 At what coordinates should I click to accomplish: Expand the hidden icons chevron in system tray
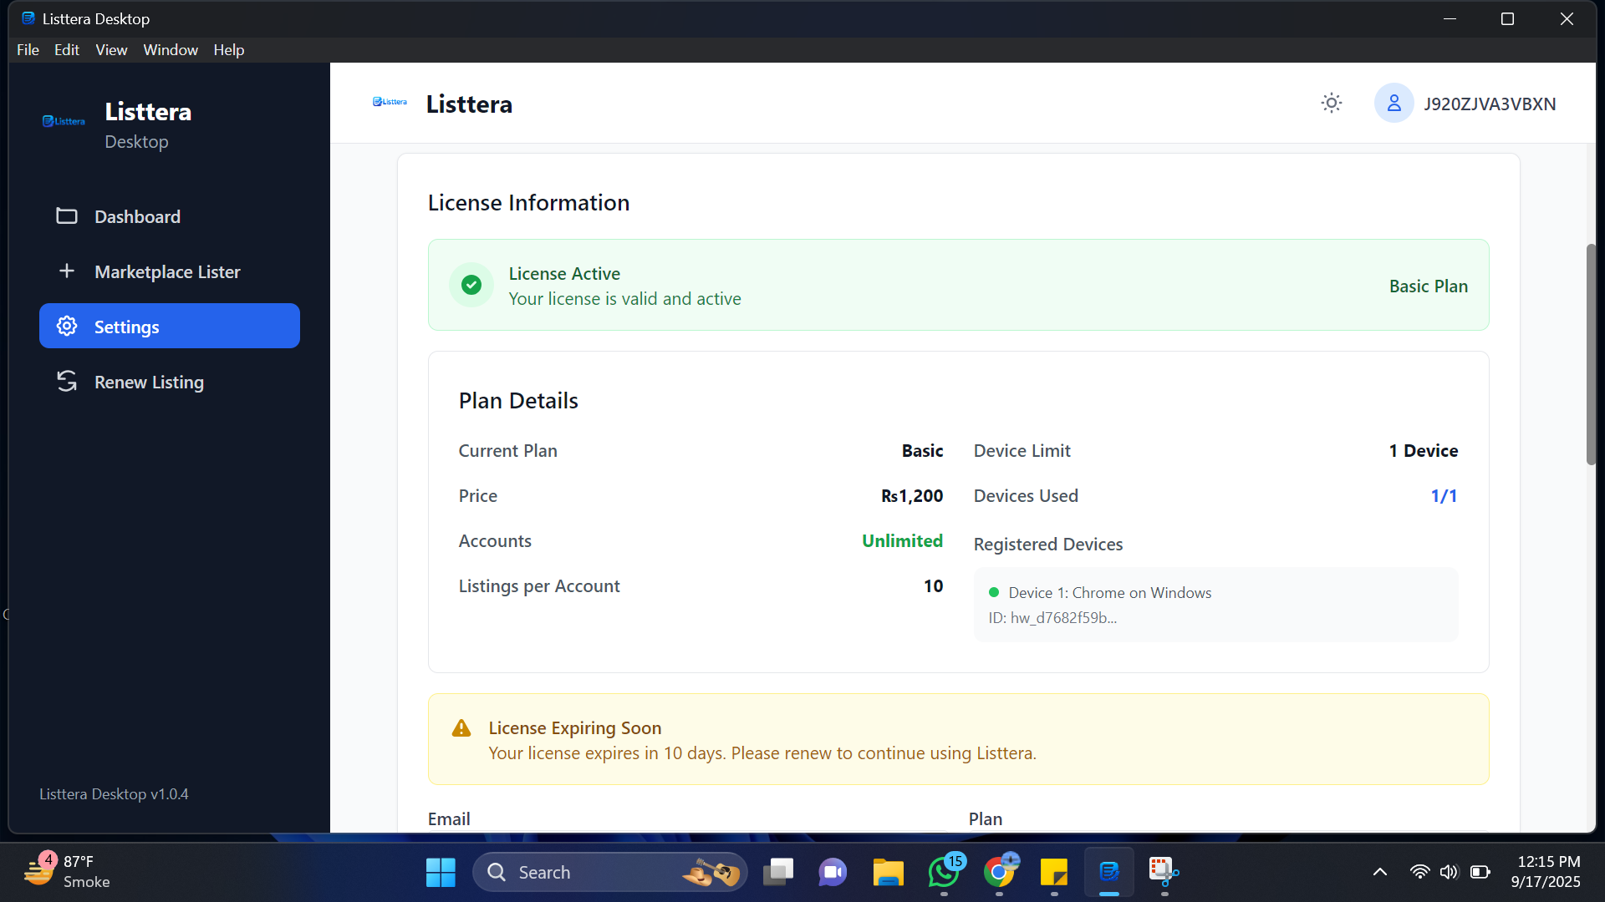coord(1379,871)
